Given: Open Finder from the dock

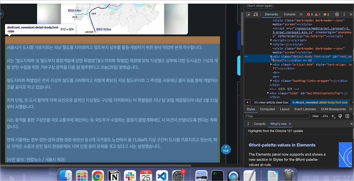Looking at the screenshot, I should pyautogui.click(x=66, y=175).
